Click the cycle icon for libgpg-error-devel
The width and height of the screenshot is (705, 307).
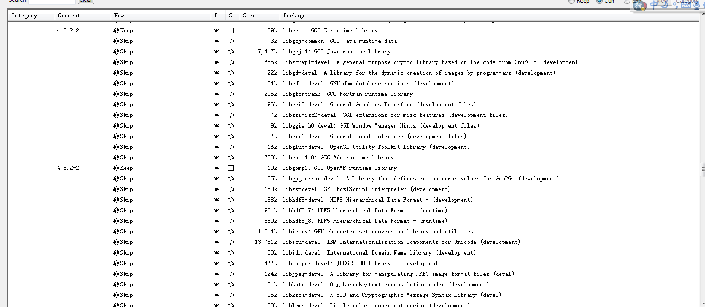117,179
